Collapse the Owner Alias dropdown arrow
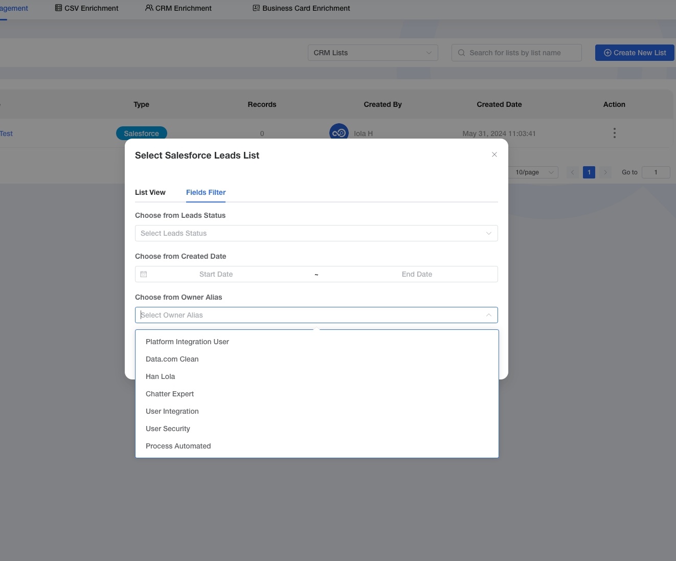676x561 pixels. click(x=489, y=315)
